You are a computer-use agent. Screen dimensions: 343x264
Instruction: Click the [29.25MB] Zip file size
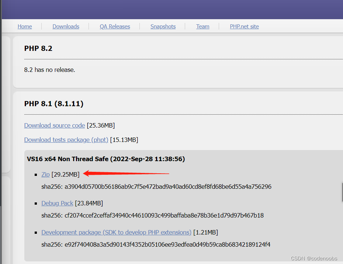coord(66,174)
